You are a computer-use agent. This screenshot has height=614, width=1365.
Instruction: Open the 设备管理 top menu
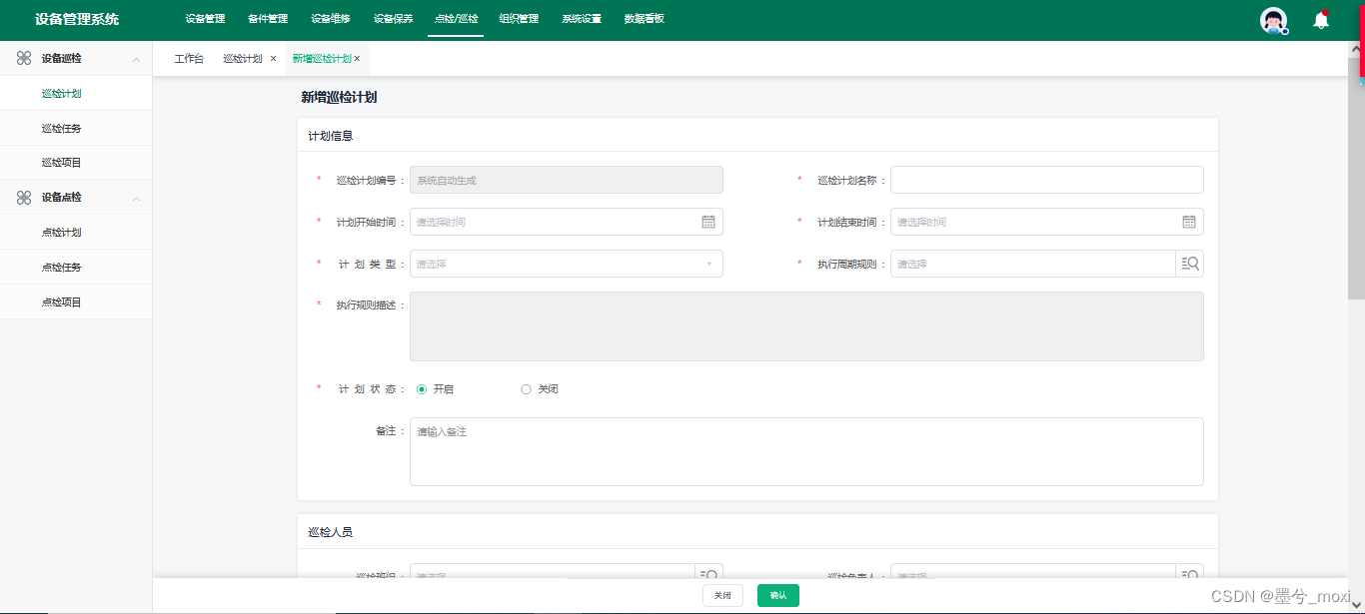(x=205, y=19)
